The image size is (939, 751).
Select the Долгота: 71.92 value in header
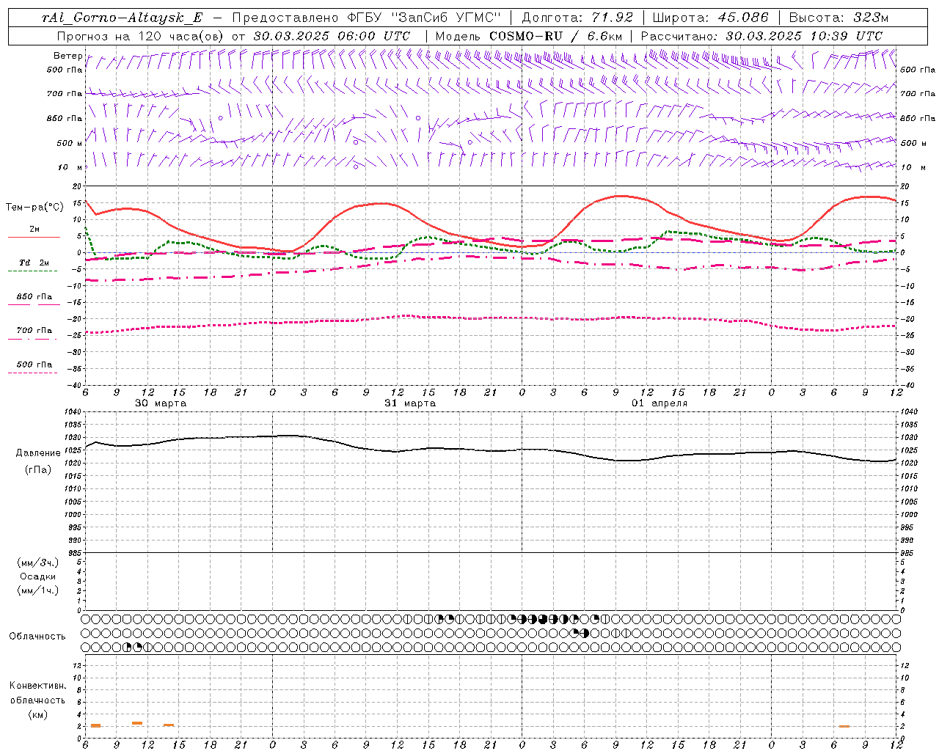(x=577, y=18)
